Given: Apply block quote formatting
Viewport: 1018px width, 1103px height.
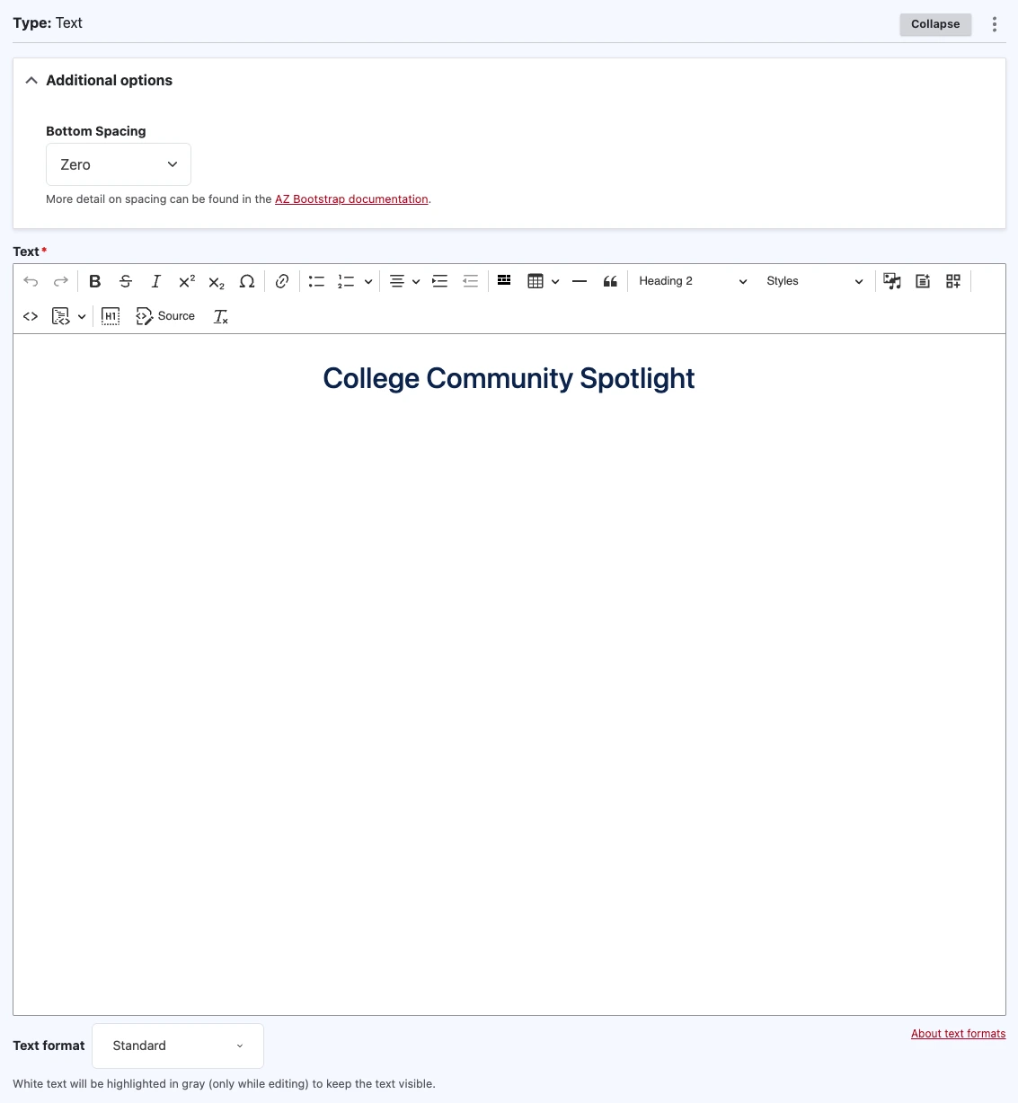Looking at the screenshot, I should pyautogui.click(x=610, y=281).
